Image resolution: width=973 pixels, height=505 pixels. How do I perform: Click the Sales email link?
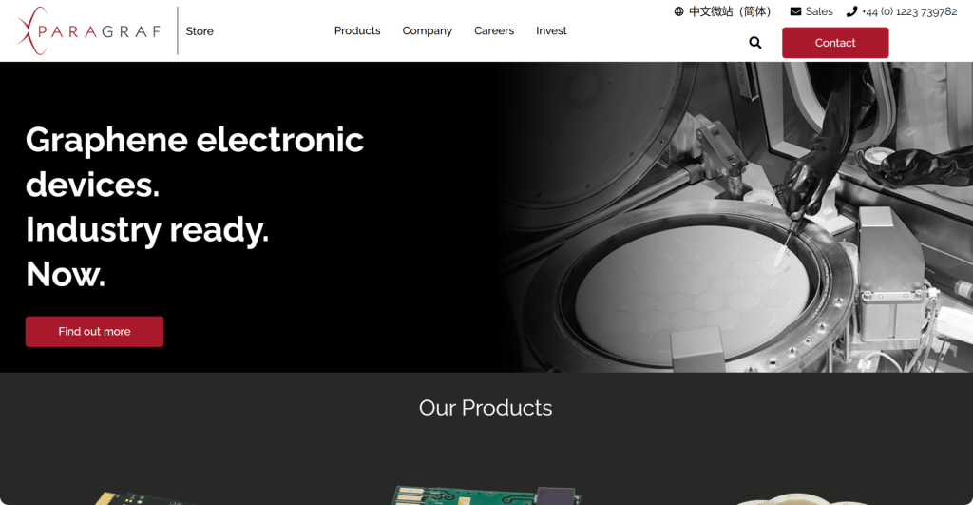pos(819,11)
